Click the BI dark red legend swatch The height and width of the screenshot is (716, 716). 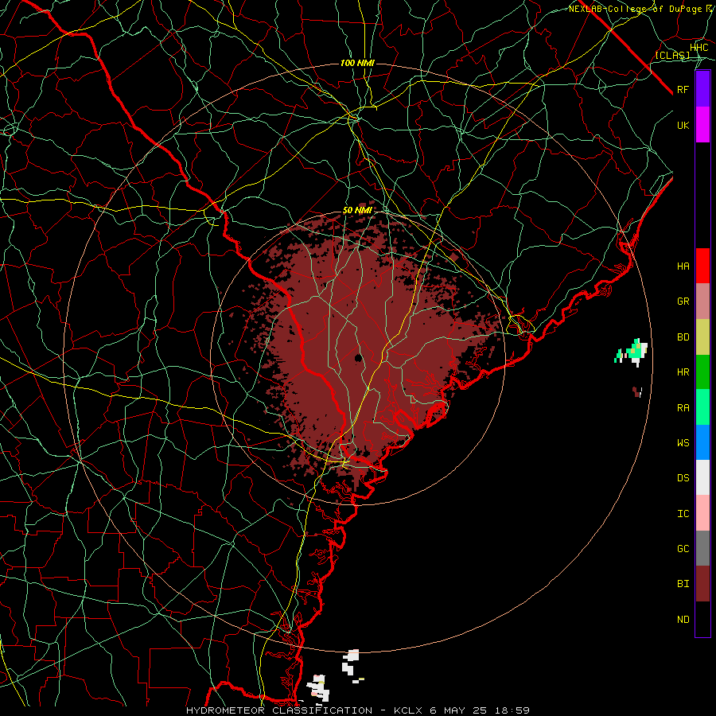(702, 584)
